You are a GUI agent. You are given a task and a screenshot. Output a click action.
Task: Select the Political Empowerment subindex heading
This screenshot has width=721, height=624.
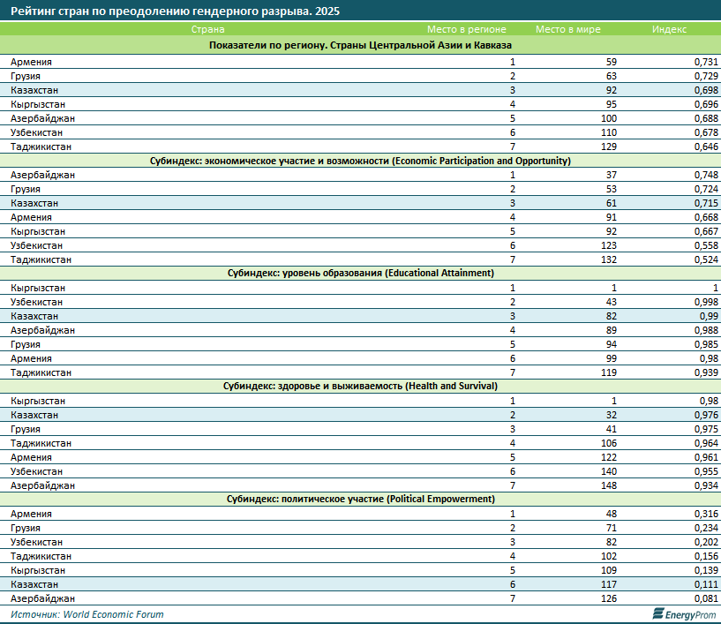click(x=360, y=500)
